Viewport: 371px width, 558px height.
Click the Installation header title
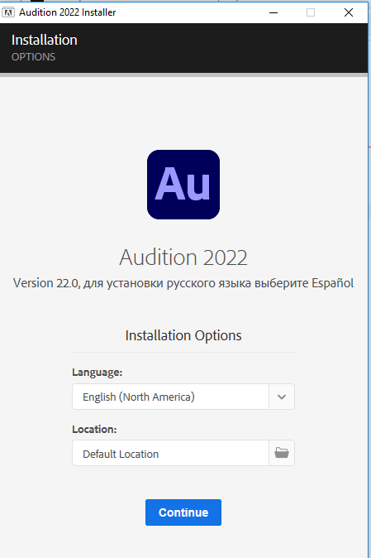click(45, 40)
